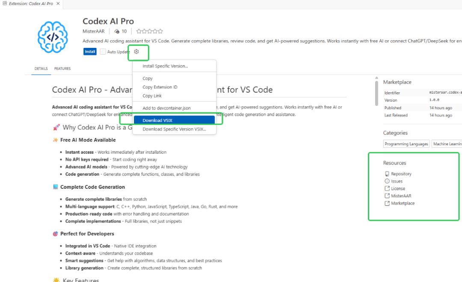The height and width of the screenshot is (282, 462).
Task: Click the Codex AI Pro title text
Action: pyautogui.click(x=108, y=21)
